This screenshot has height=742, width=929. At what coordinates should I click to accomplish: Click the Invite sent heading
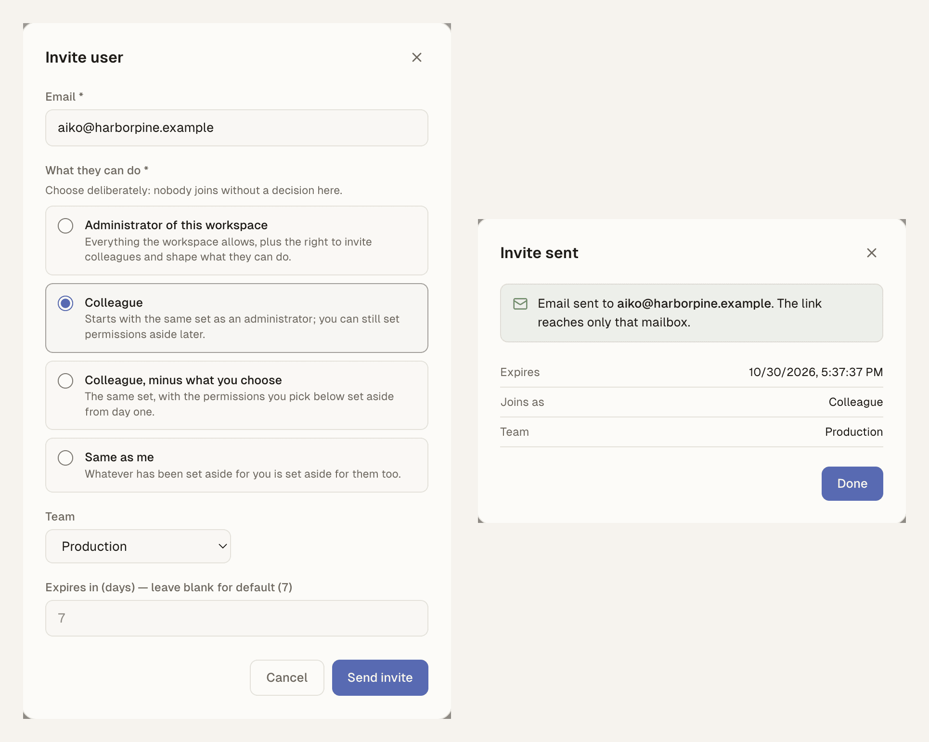coord(539,253)
